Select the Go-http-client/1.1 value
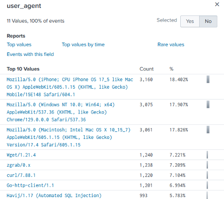 coord(30,185)
